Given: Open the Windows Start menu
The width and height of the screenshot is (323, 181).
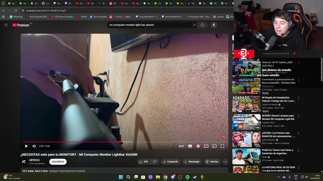Looking at the screenshot, I should [x=121, y=177].
